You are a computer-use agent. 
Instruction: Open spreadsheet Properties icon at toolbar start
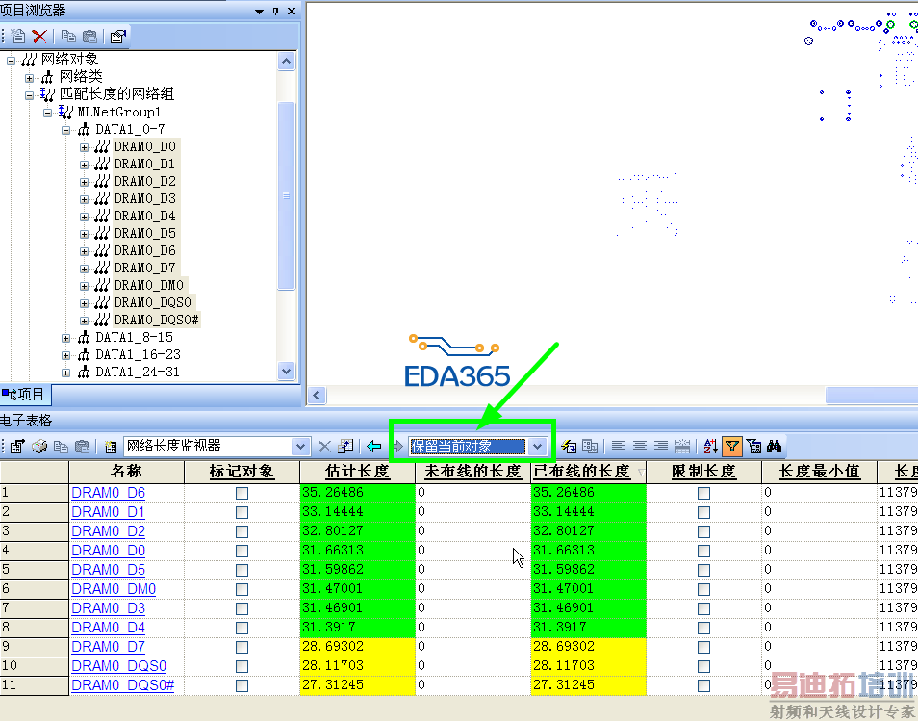tap(17, 447)
